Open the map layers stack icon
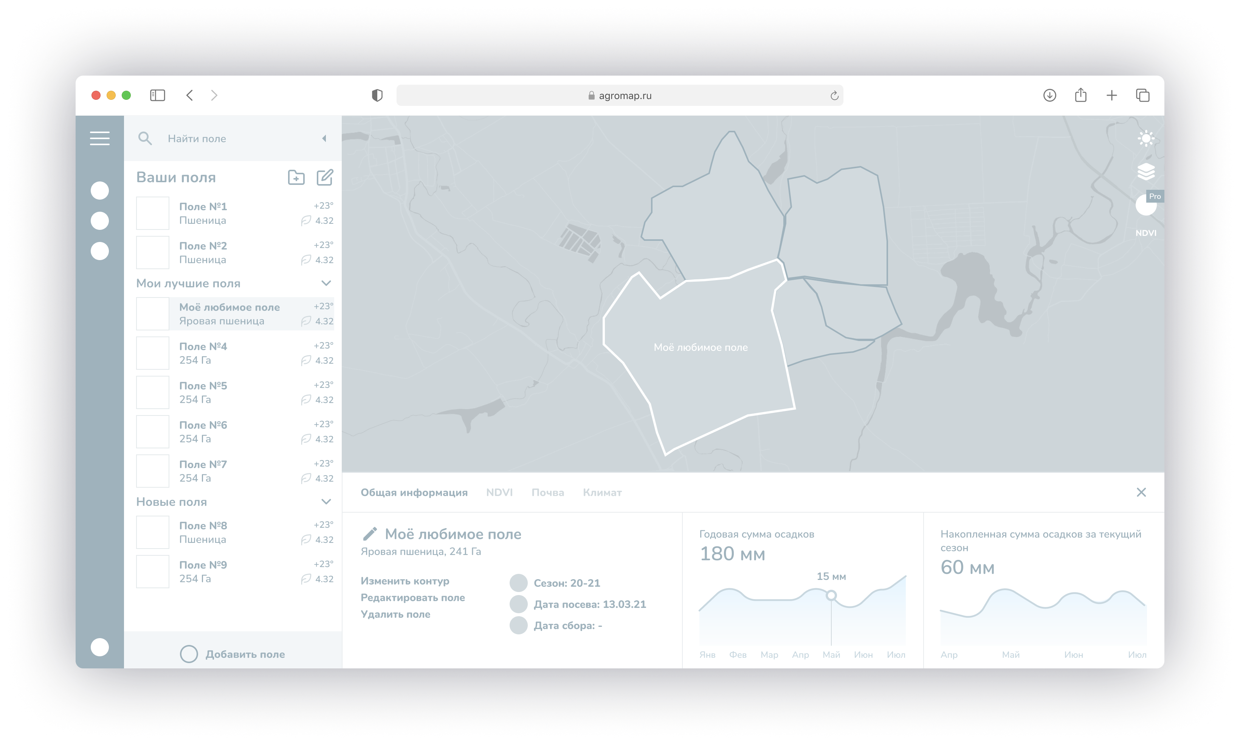 tap(1146, 172)
